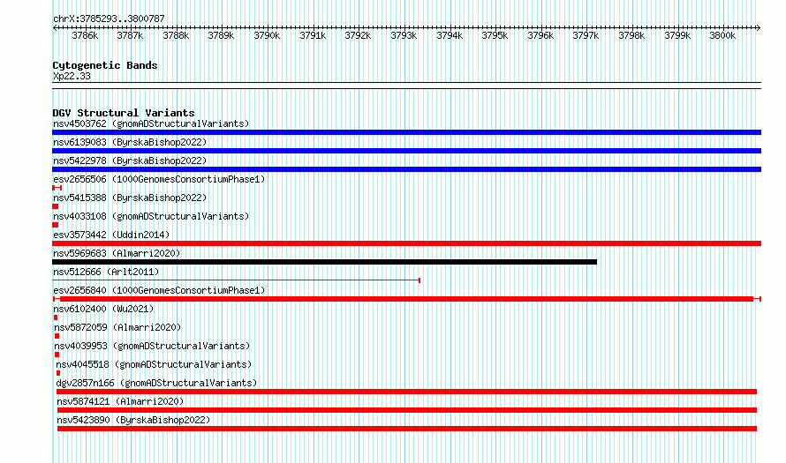Click the 3789k ruler mark
Image resolution: width=786 pixels, height=463 pixels.
pos(221,35)
